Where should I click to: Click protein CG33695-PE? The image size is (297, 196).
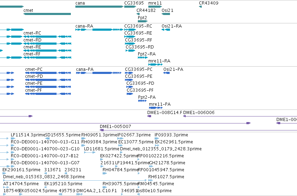tap(129, 80)
